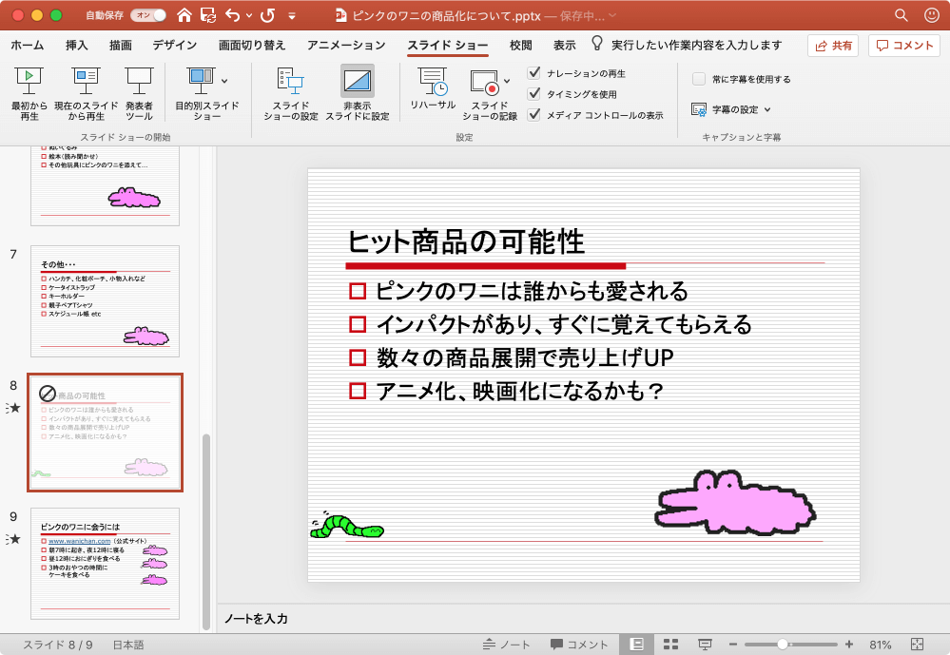Viewport: 950px width, 655px height.
Task: Click the 共有 share button
Action: click(833, 46)
